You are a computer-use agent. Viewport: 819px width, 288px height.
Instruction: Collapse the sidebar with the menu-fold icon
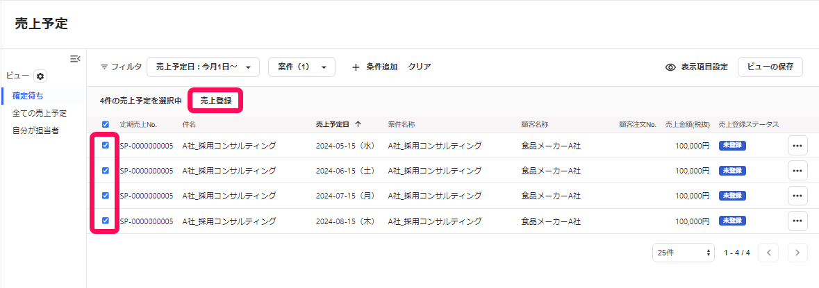pyautogui.click(x=75, y=58)
